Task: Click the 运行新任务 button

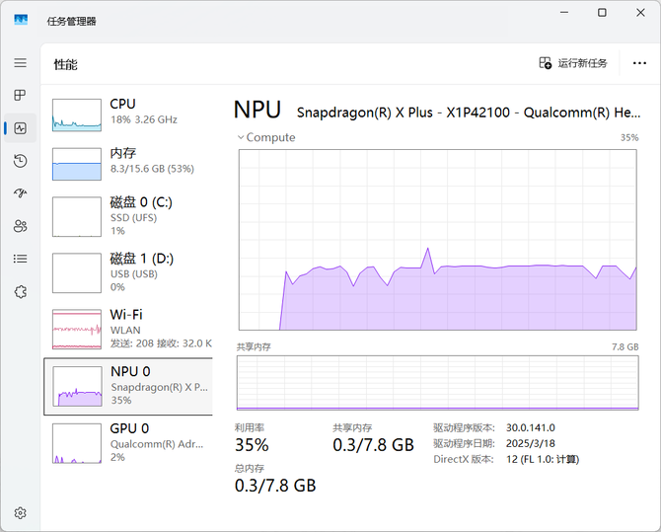Action: [x=573, y=63]
